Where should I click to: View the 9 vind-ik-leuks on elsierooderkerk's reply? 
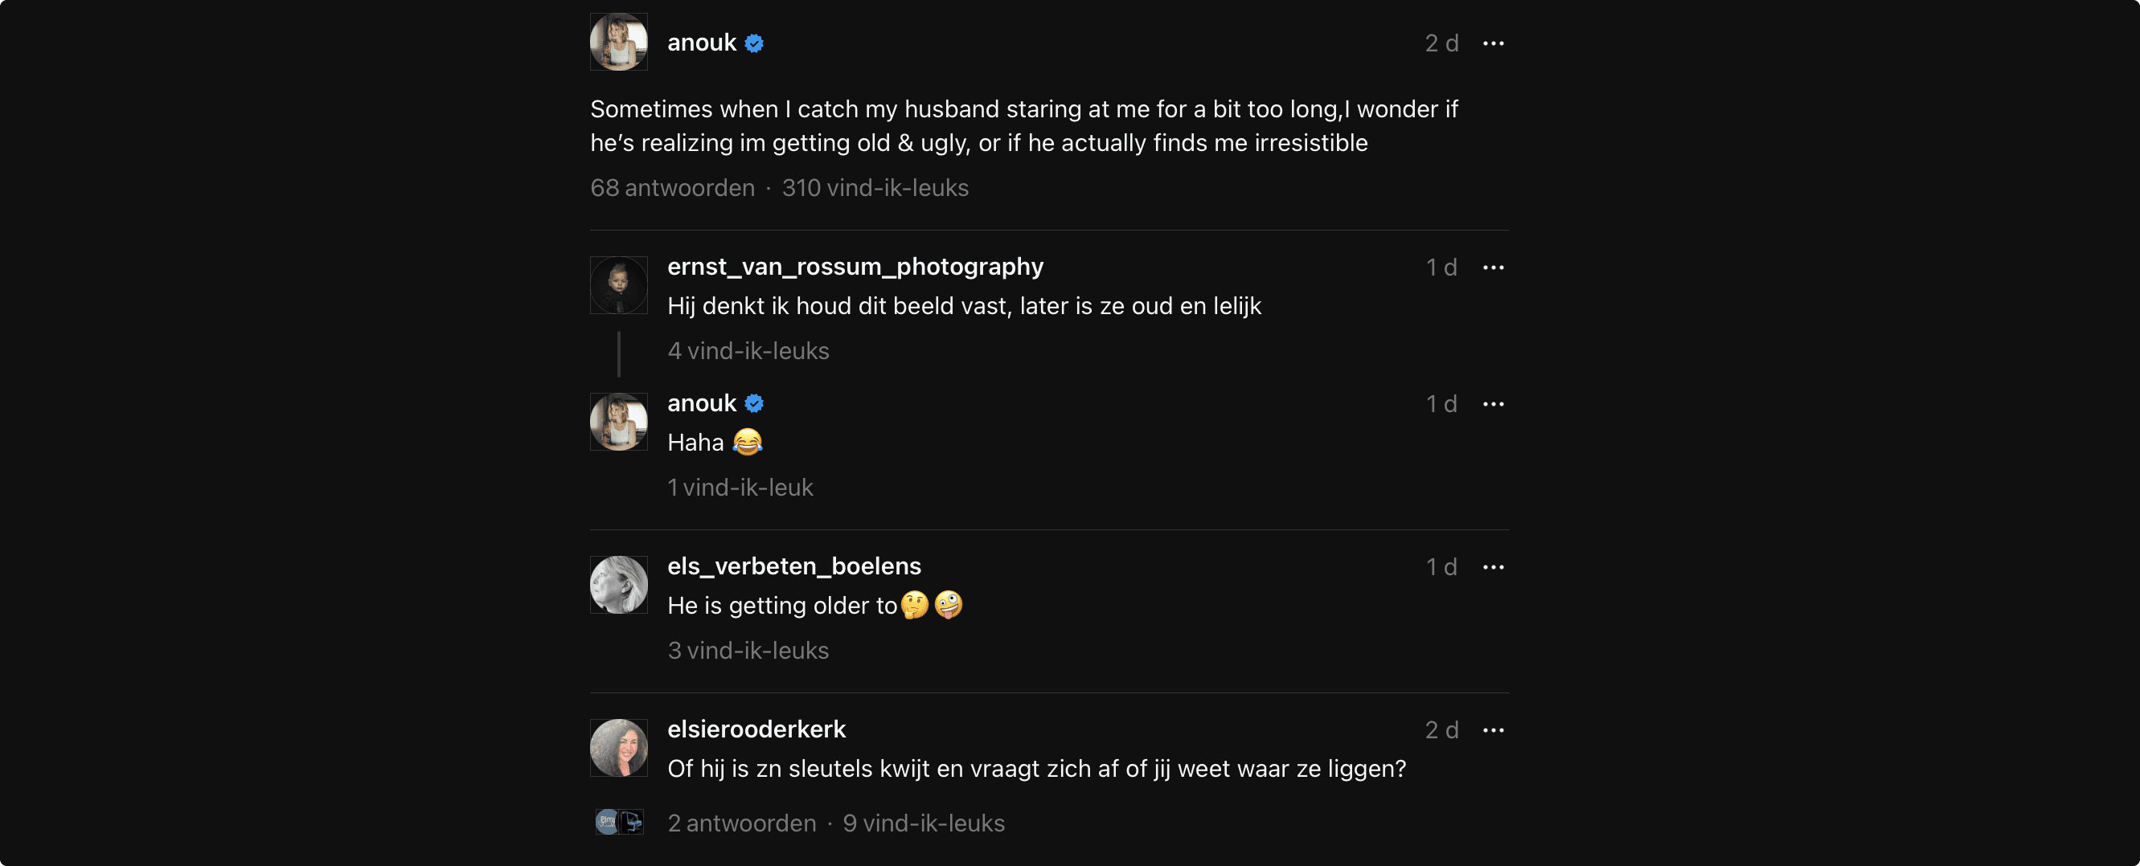point(924,823)
